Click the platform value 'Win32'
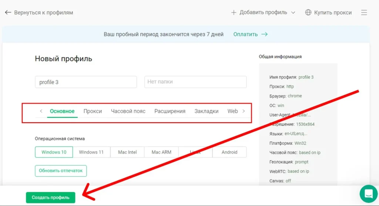Image resolution: width=379 pixels, height=206 pixels. point(300,143)
